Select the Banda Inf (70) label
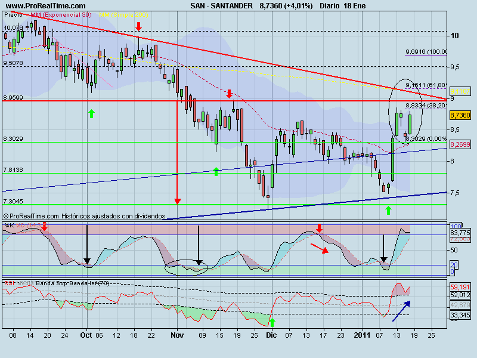The height and width of the screenshot is (358, 477). coord(89,283)
